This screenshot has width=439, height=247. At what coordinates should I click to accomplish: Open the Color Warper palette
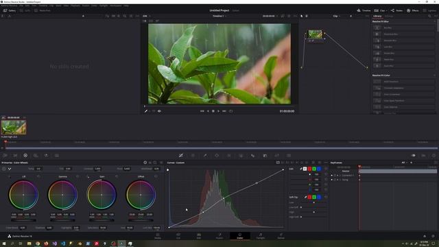point(193,156)
